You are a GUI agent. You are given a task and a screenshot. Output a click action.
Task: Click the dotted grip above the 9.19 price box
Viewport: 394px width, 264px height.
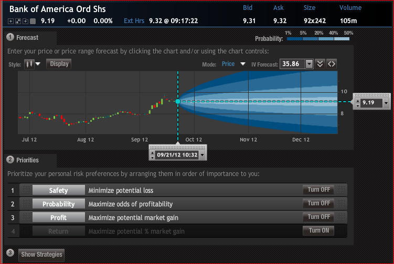(372, 95)
